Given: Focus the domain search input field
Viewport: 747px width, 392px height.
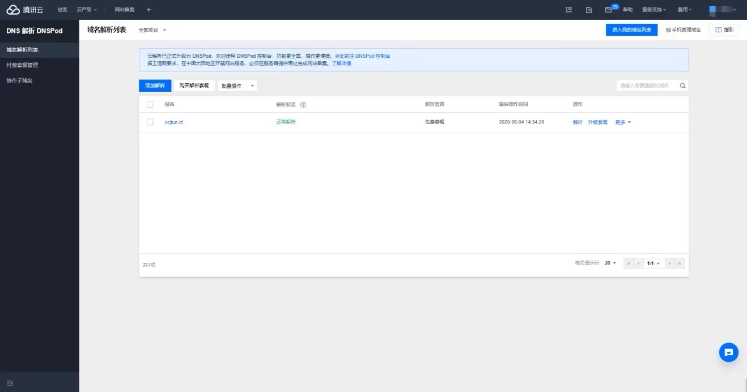Looking at the screenshot, I should point(646,86).
